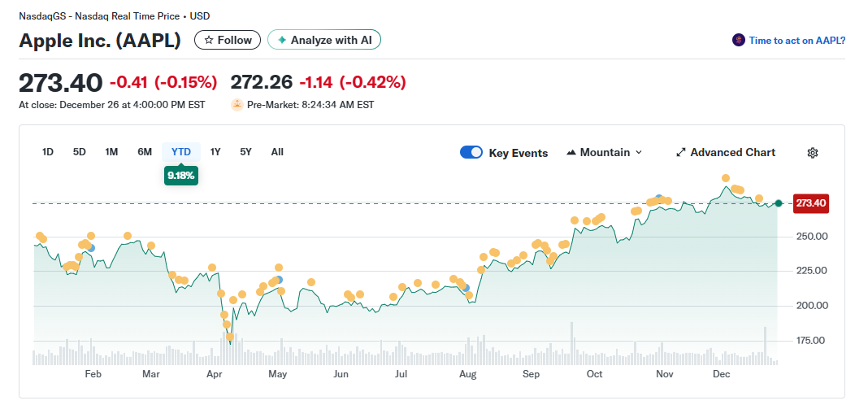Image resolution: width=855 pixels, height=405 pixels.
Task: Click the 225.00 y-axis label
Action: (x=812, y=271)
